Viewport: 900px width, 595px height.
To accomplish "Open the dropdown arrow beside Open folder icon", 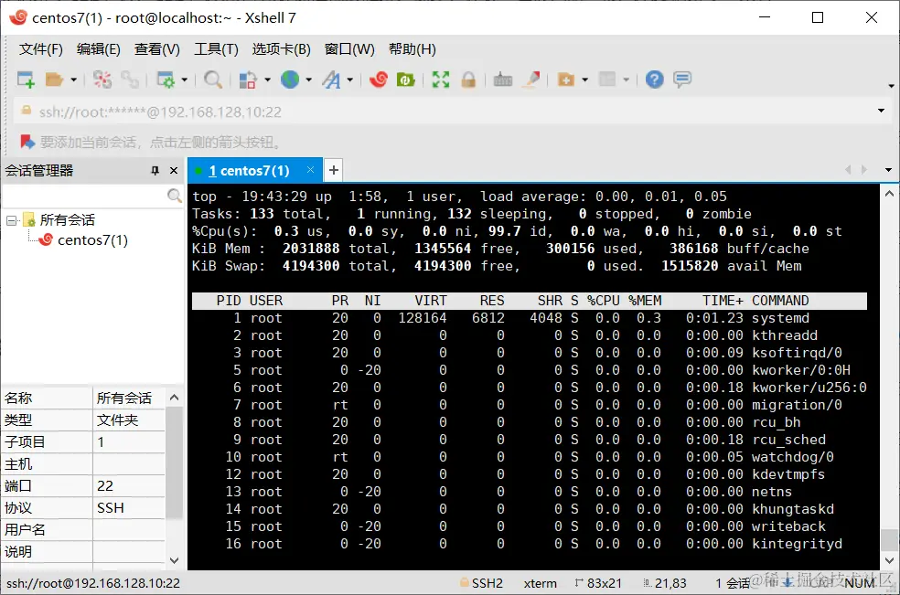I will pyautogui.click(x=73, y=80).
